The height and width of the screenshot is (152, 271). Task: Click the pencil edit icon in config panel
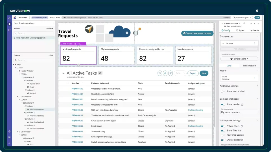tap(255, 24)
